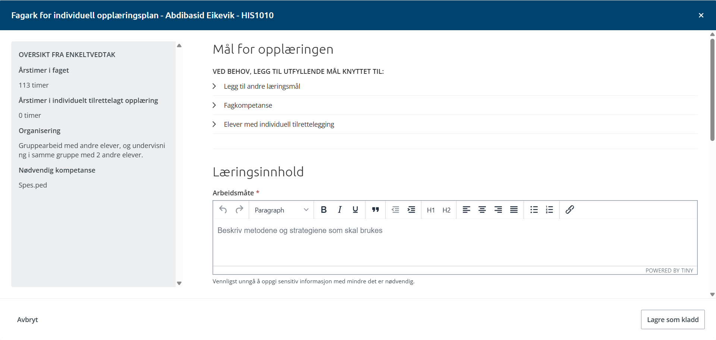The image size is (716, 340).
Task: Click 'Årstimer i individuelt tilrettelagt opplæring' label
Action: click(x=88, y=101)
